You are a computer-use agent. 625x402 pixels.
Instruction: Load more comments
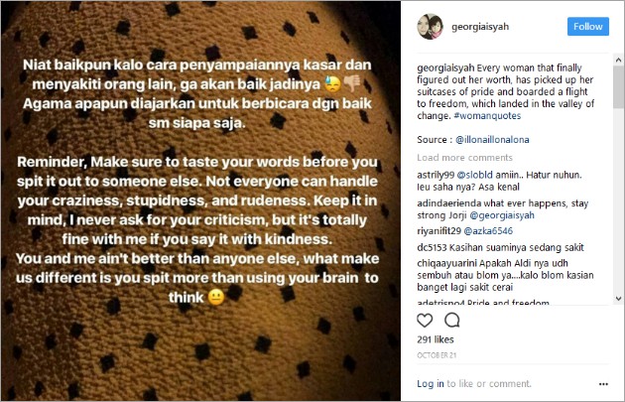464,158
